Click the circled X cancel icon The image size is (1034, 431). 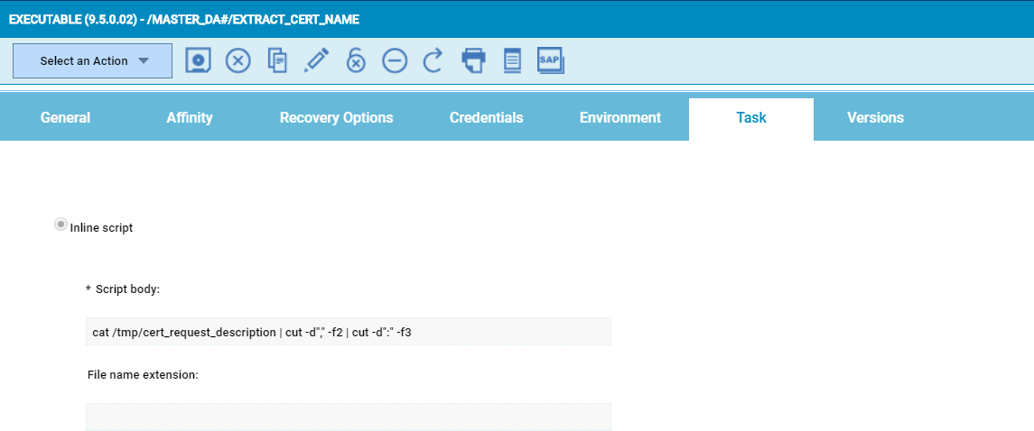tap(238, 60)
